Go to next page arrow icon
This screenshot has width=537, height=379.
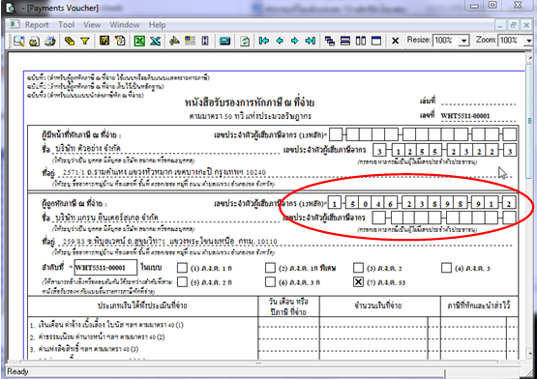click(294, 41)
